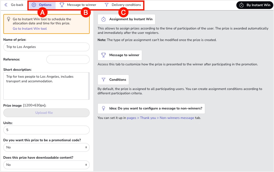Open the Delivery conditions tab

tap(126, 5)
